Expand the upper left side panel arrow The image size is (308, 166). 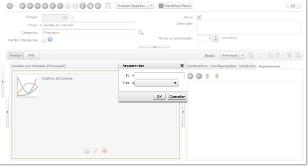(x=3, y=82)
